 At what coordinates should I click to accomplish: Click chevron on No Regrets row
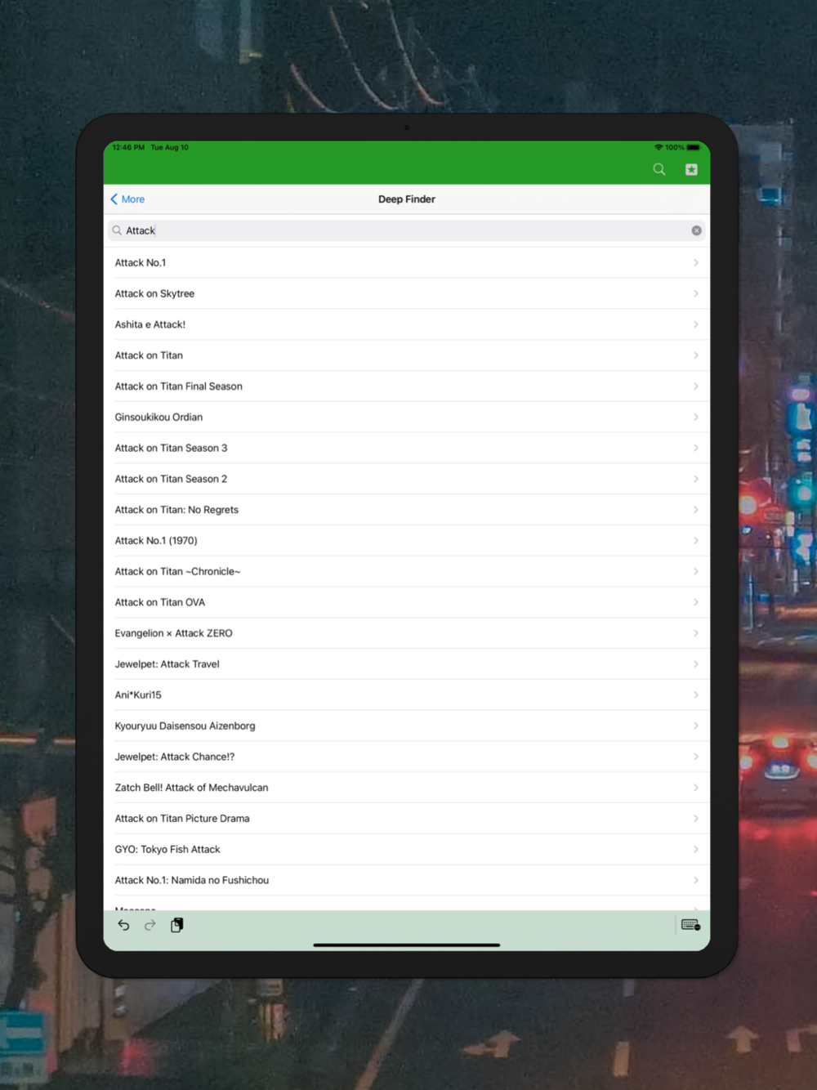coord(696,510)
